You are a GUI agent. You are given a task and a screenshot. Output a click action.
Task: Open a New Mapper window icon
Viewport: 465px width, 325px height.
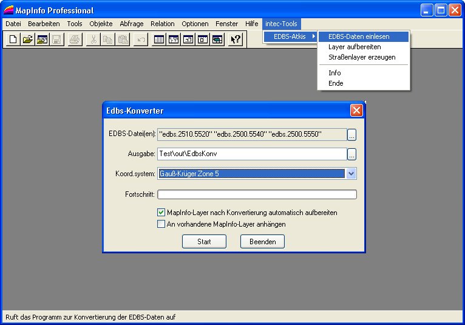174,39
